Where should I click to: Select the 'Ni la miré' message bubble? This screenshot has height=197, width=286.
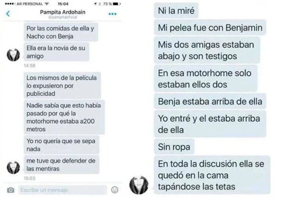pyautogui.click(x=176, y=10)
